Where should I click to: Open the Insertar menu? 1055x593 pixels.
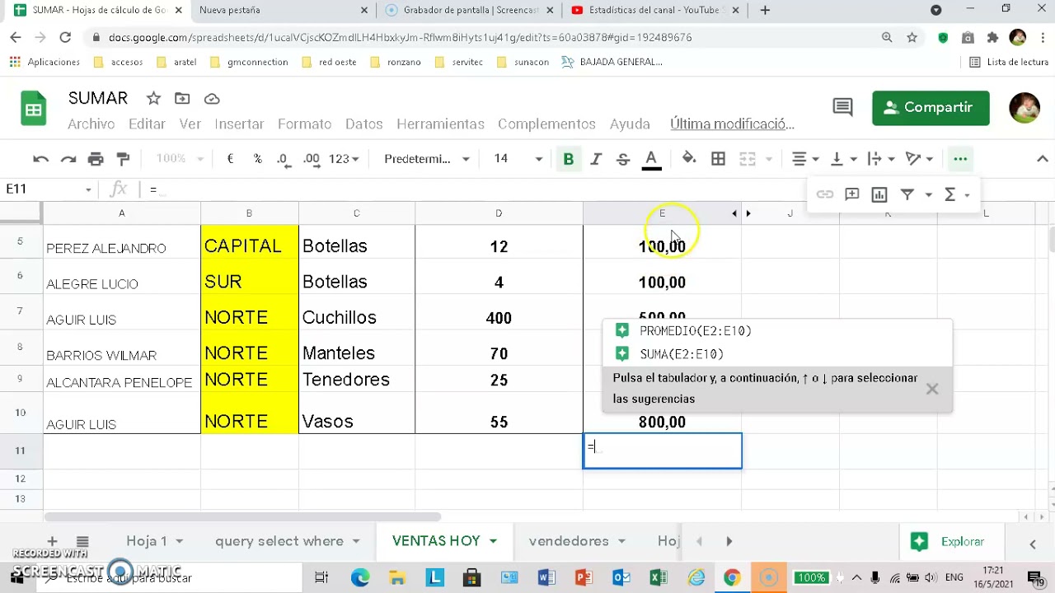239,124
